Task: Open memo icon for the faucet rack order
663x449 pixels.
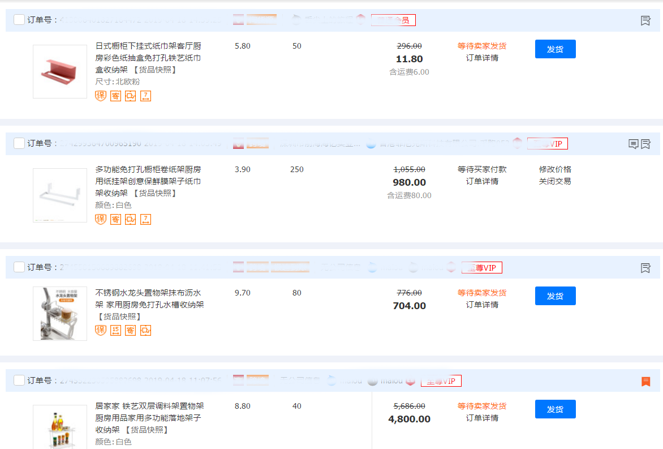Action: (x=645, y=267)
